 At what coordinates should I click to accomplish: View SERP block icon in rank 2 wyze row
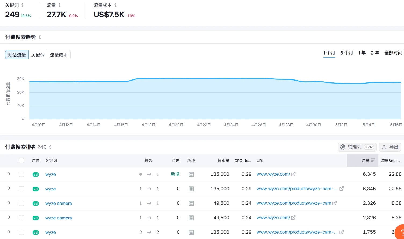(191, 233)
